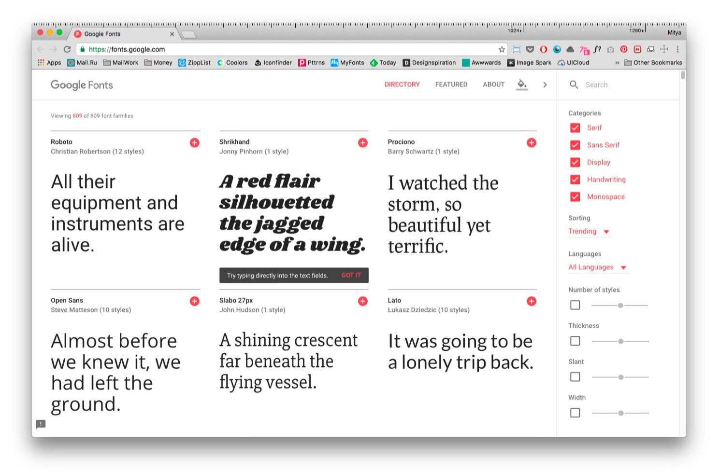The height and width of the screenshot is (472, 720).
Task: Click the Pinterest extension icon
Action: [x=624, y=49]
